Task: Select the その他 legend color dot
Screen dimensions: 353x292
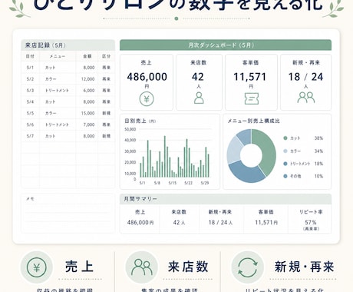Action: (x=285, y=176)
